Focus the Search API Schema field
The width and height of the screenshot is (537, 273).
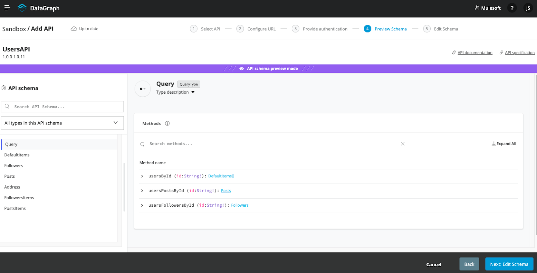[62, 107]
